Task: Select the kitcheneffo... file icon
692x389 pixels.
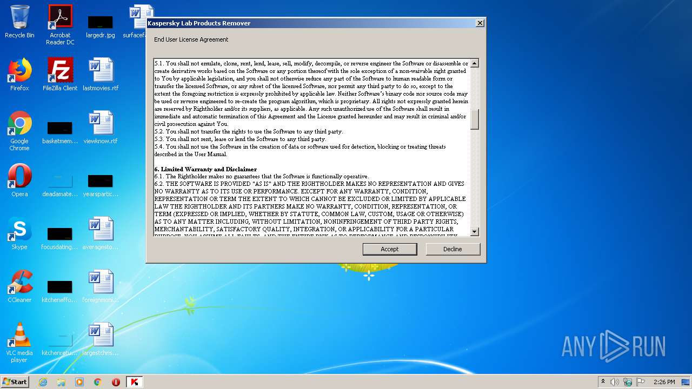Action: click(60, 291)
